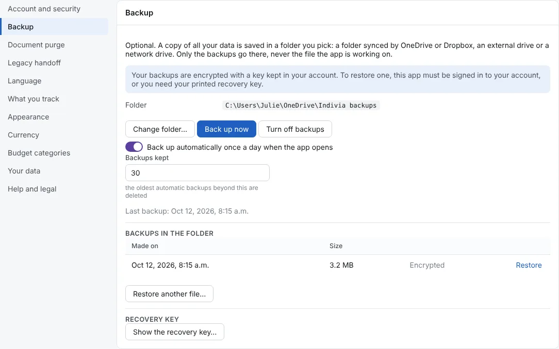The height and width of the screenshot is (349, 559).
Task: Click the 3.2 MB size value
Action: (x=341, y=265)
